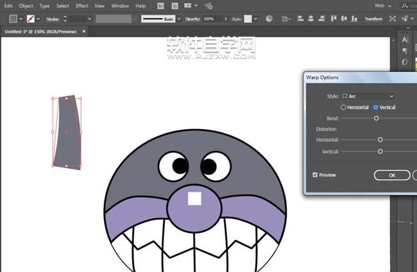Image resolution: width=417 pixels, height=272 pixels.
Task: Click the Bend slider handle
Action: click(x=377, y=118)
